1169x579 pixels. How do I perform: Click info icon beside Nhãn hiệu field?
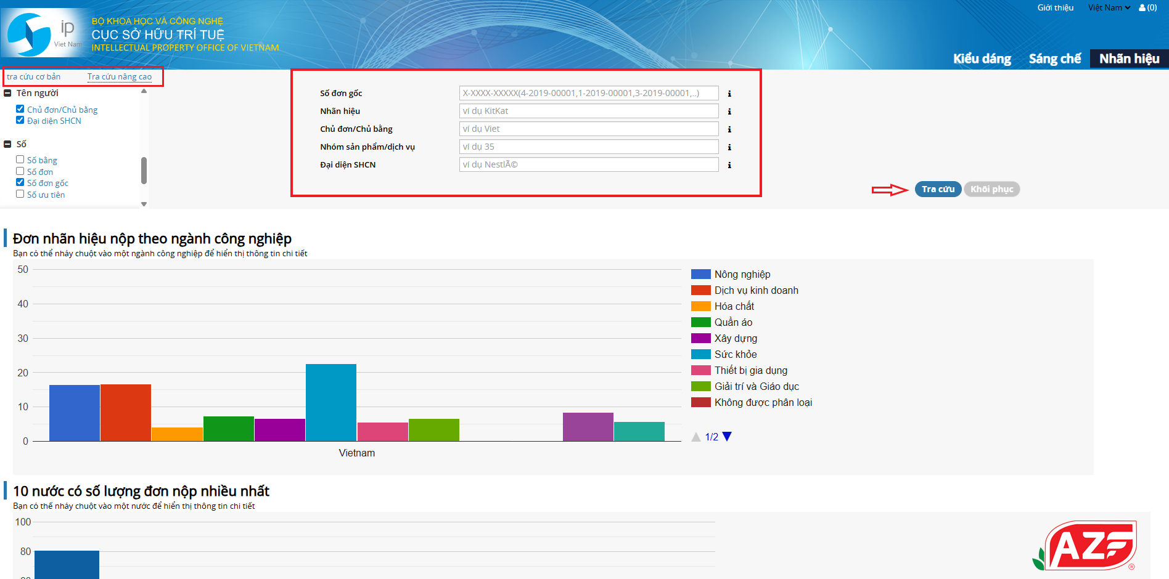(729, 111)
